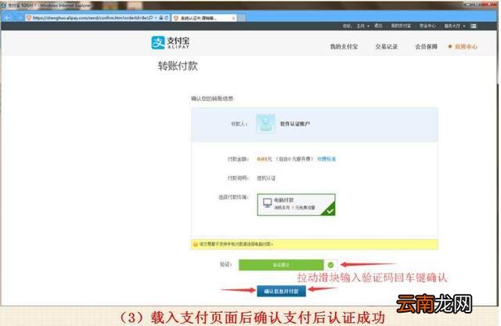Click the refresh icon in address bar
Image resolution: width=501 pixels, height=326 pixels.
[167, 18]
